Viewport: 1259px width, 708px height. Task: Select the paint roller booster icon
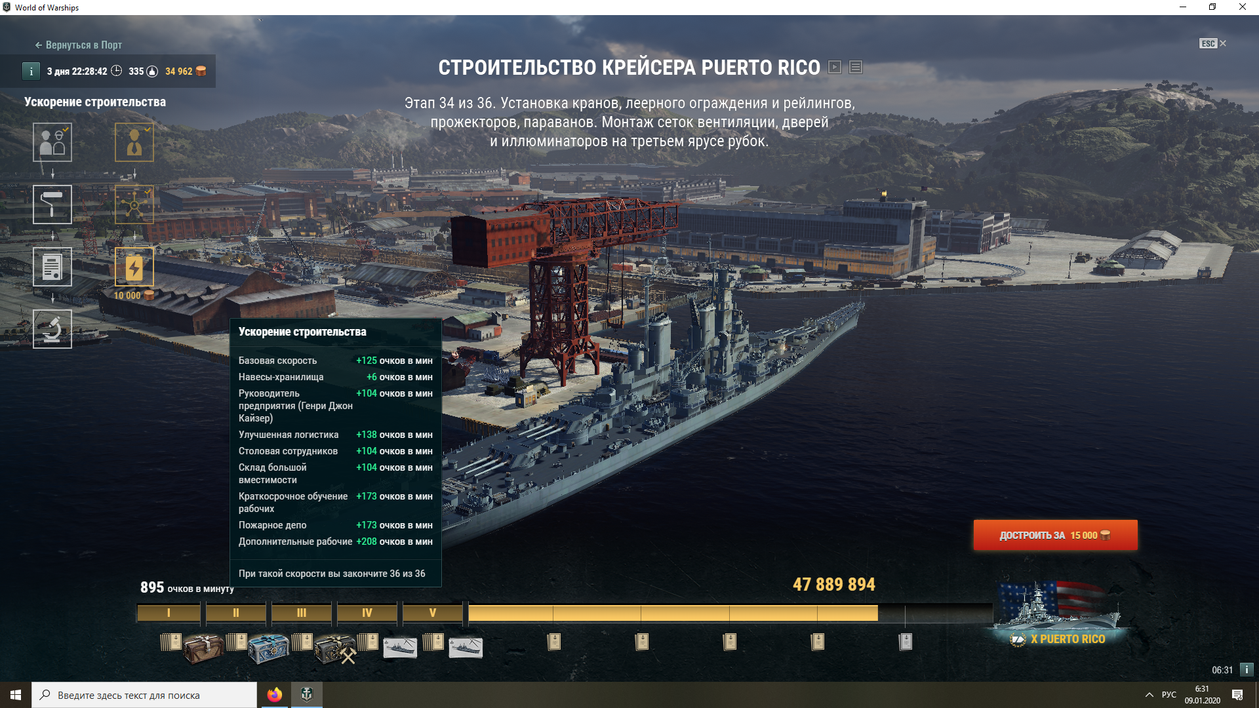click(x=52, y=205)
